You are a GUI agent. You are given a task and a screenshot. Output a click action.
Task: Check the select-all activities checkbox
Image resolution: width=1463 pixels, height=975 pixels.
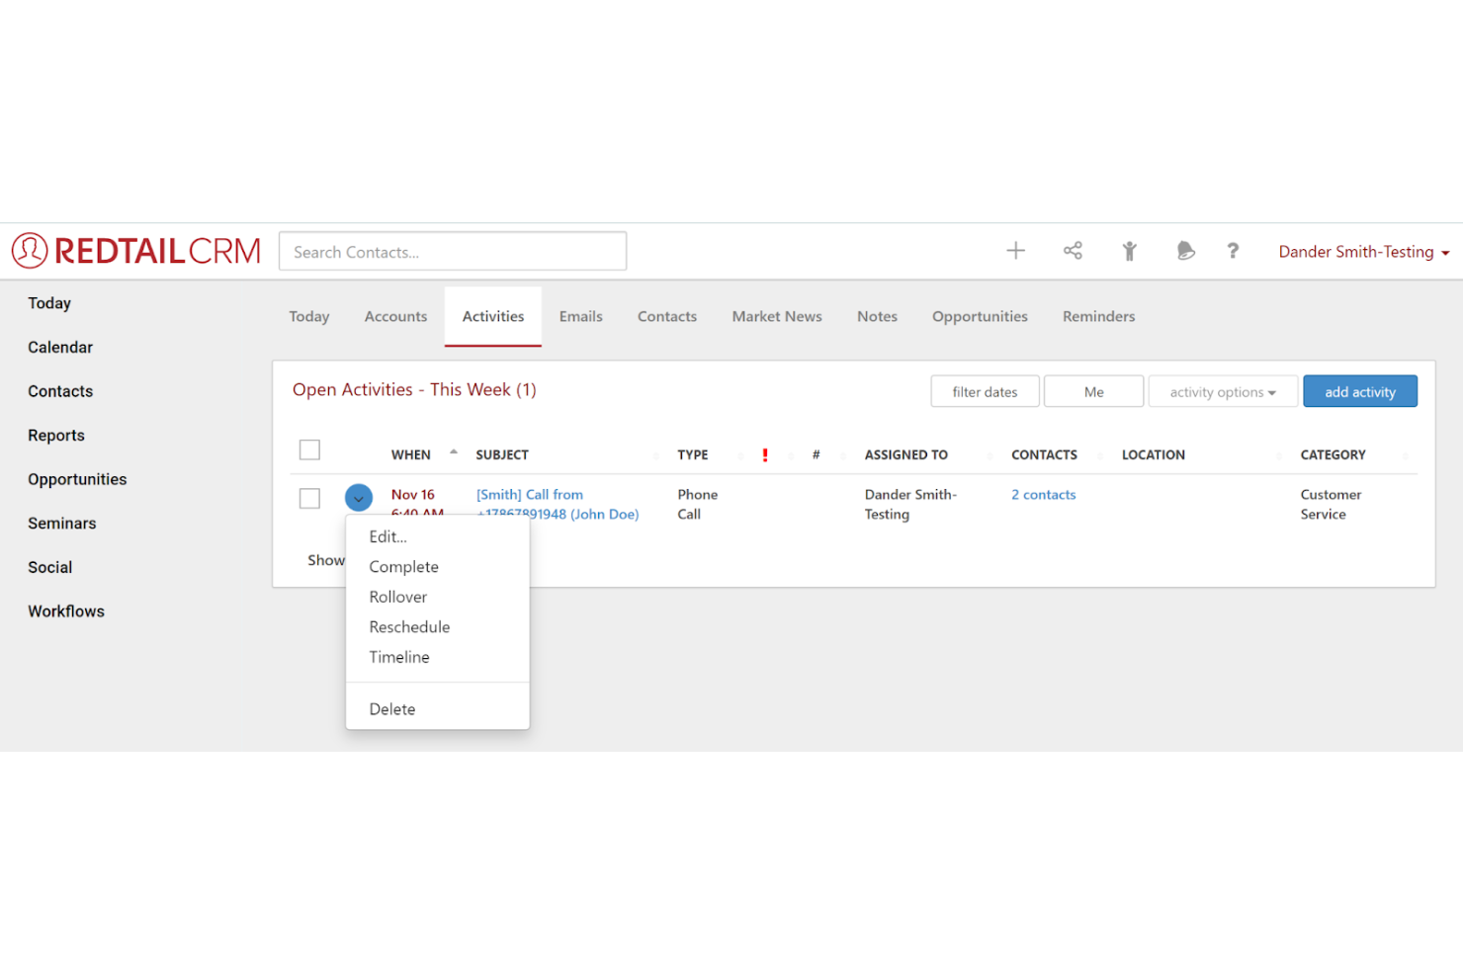(309, 448)
